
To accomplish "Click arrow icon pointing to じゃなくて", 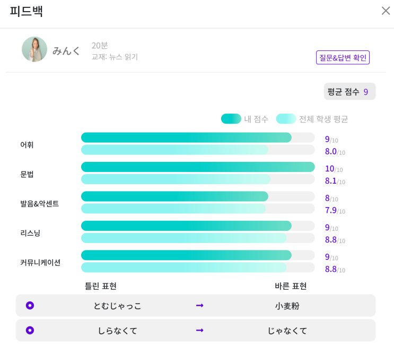I will click(199, 330).
